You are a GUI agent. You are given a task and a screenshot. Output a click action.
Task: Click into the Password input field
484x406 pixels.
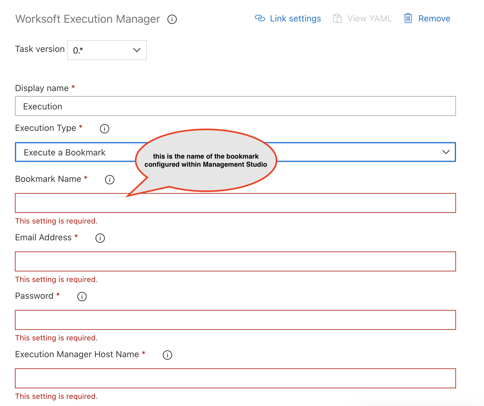click(x=235, y=320)
